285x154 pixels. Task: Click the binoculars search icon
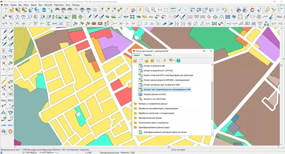pos(58,10)
